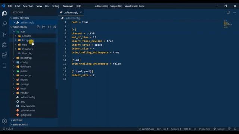The width and height of the screenshot is (239, 134).
Task: Open the Go menu
Action: tap(47, 6)
